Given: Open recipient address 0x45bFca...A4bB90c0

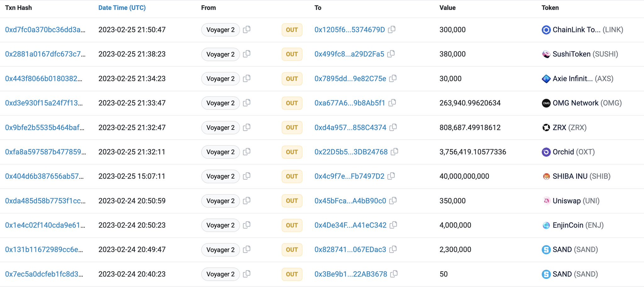Looking at the screenshot, I should [x=350, y=201].
